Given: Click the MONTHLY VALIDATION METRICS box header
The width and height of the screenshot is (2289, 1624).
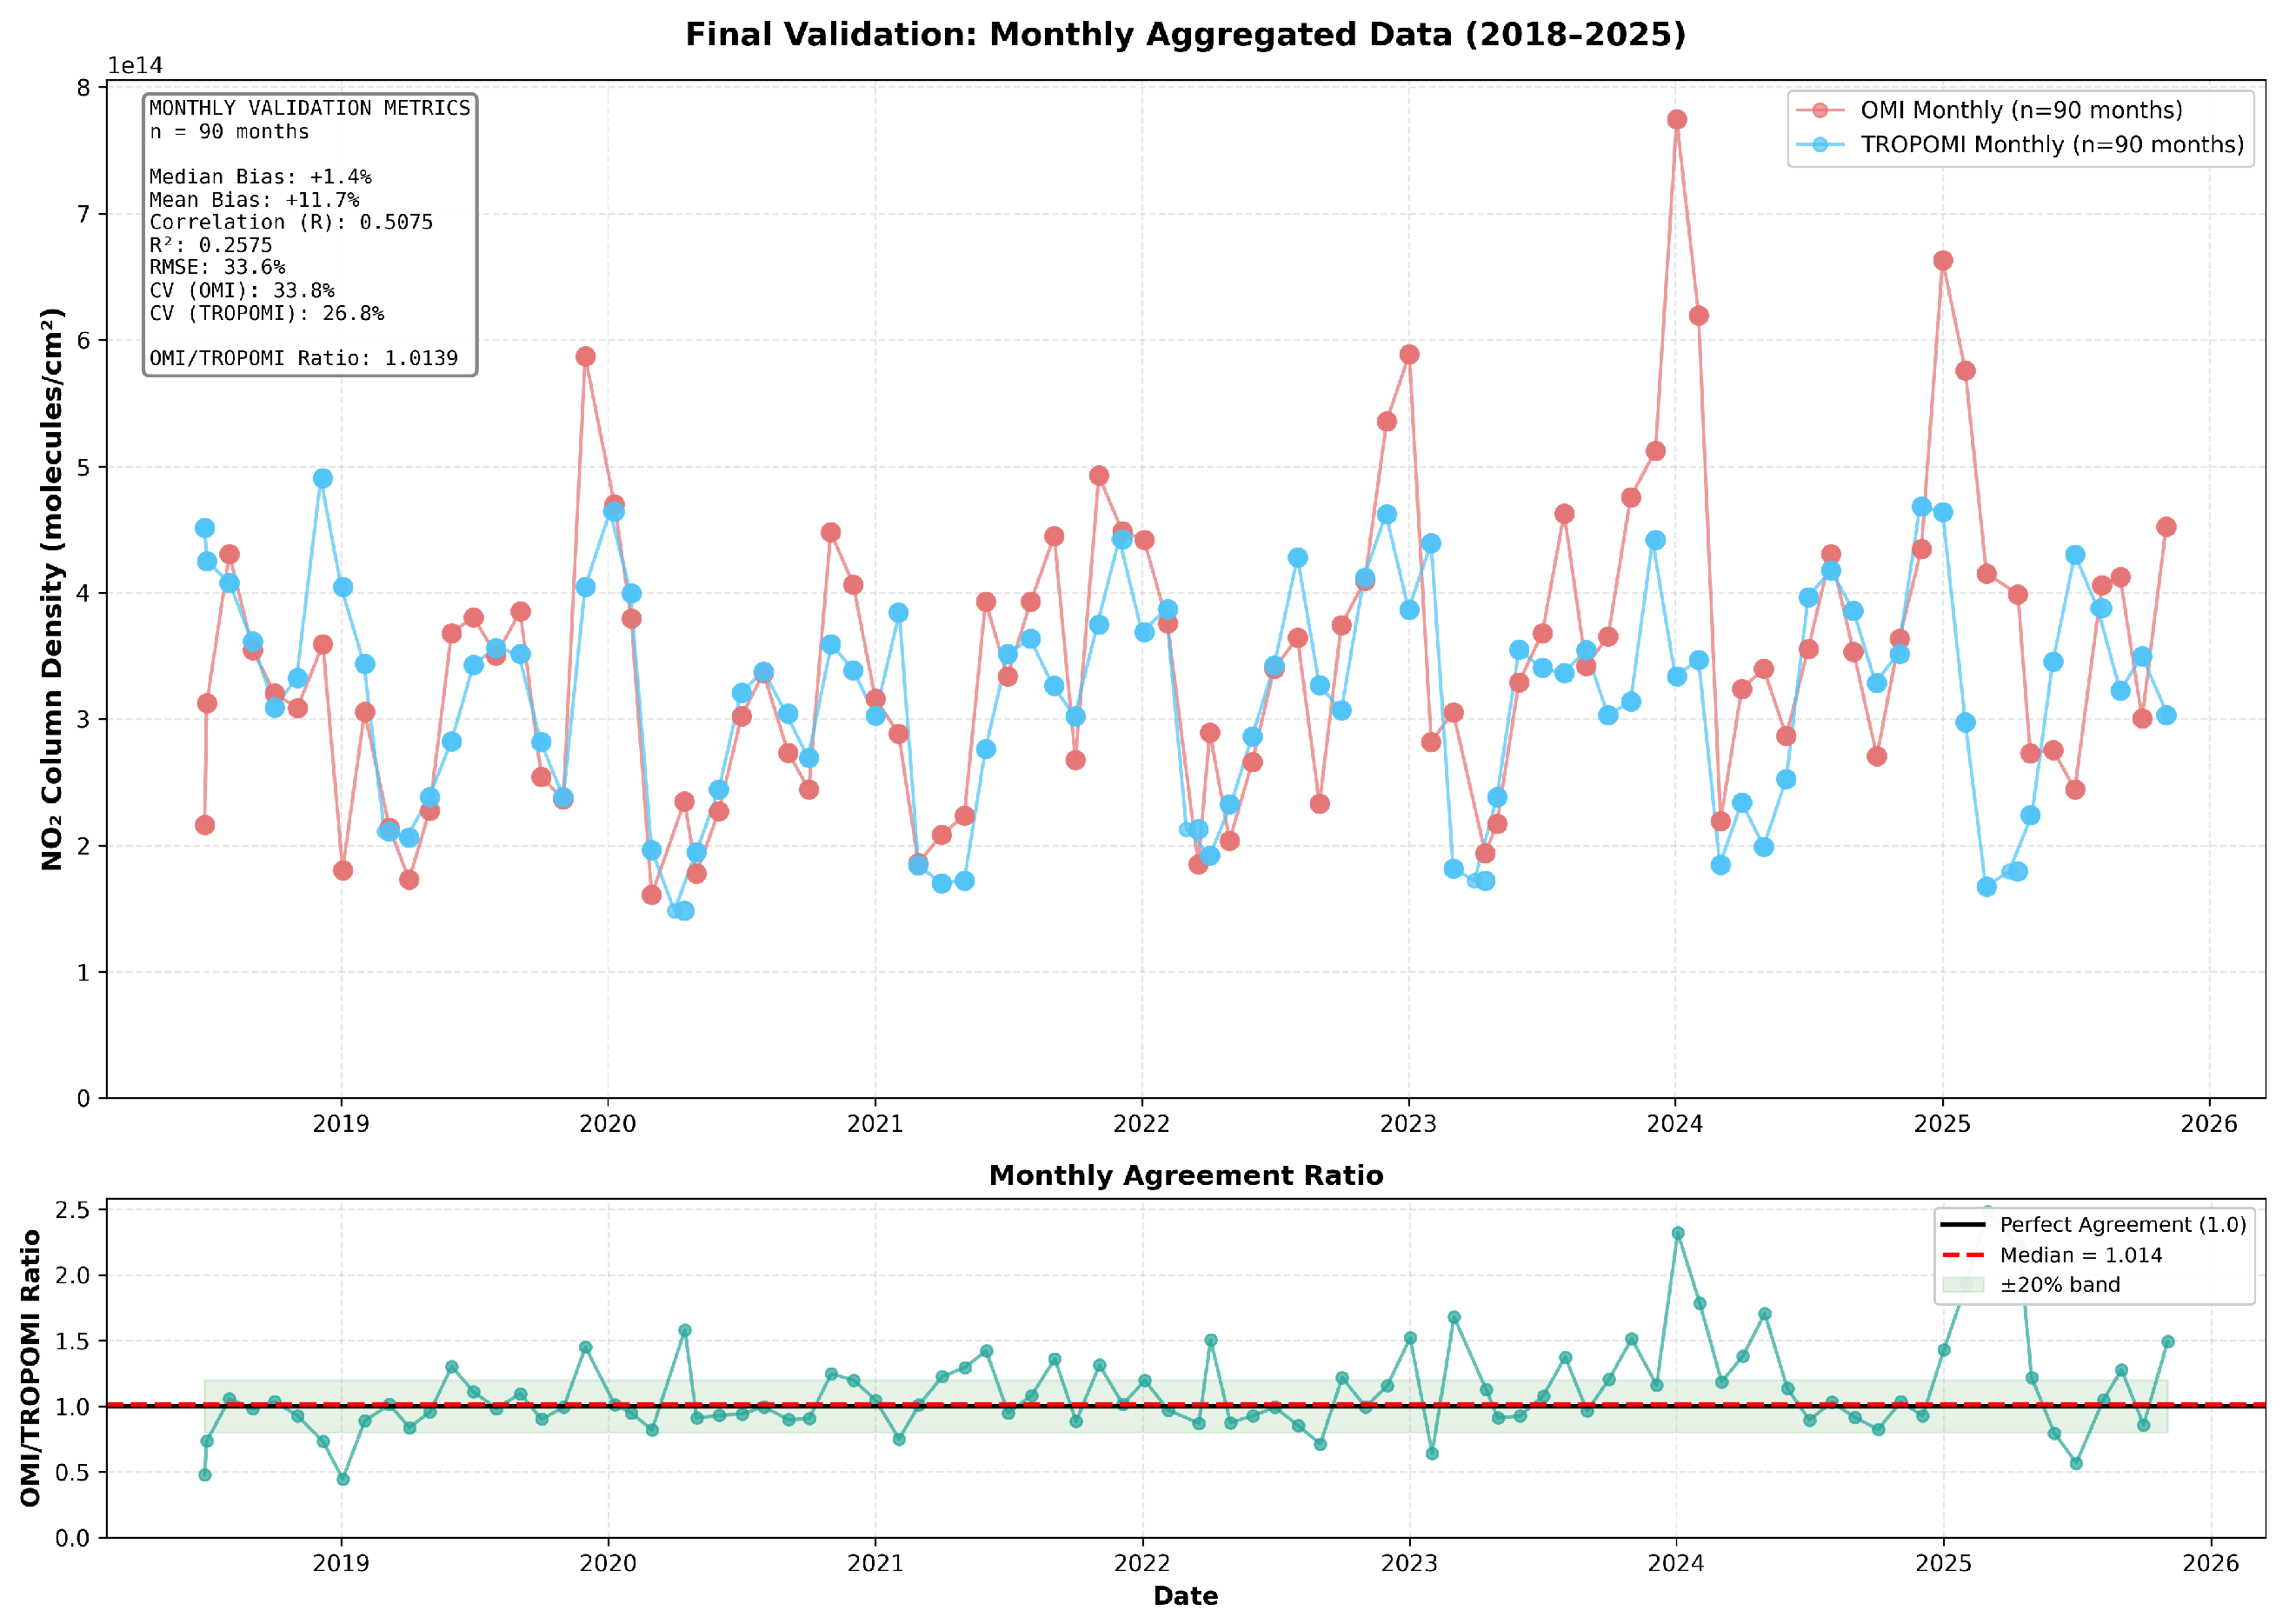Looking at the screenshot, I should click(309, 108).
